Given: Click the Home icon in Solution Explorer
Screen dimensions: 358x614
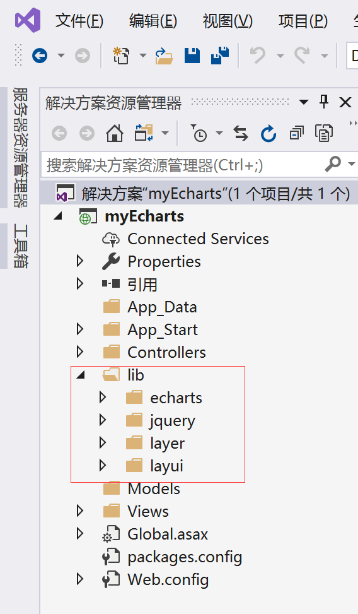Looking at the screenshot, I should click(115, 134).
